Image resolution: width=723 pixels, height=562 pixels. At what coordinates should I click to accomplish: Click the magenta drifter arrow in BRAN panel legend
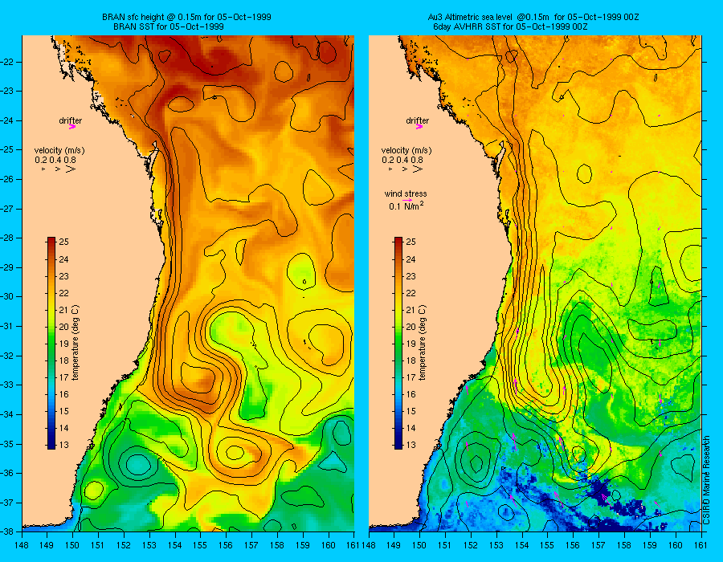[72, 127]
